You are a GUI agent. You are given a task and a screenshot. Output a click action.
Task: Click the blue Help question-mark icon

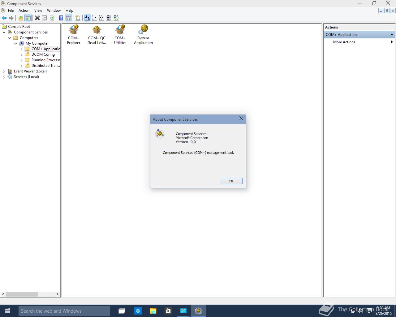[61, 18]
